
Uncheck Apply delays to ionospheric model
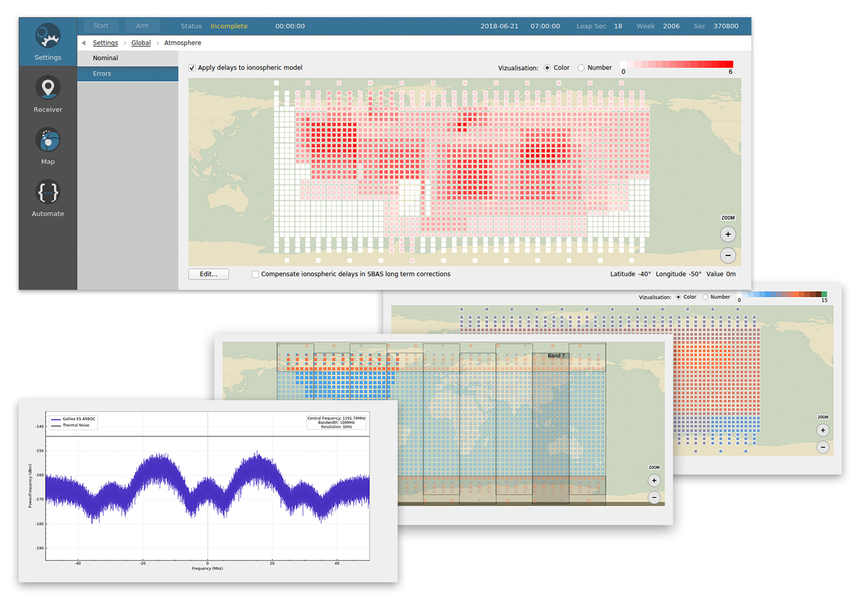pyautogui.click(x=192, y=68)
